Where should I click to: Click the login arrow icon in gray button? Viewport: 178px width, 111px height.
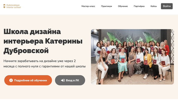point(63,80)
